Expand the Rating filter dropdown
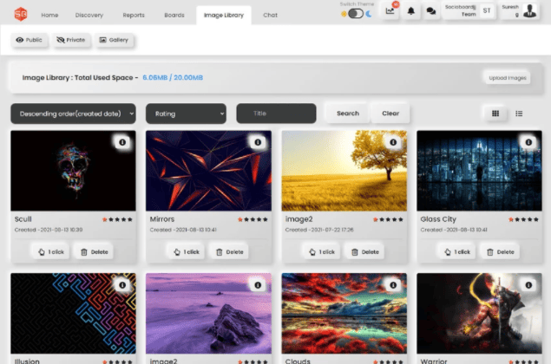Screen dimensions: 551x364 [186, 114]
